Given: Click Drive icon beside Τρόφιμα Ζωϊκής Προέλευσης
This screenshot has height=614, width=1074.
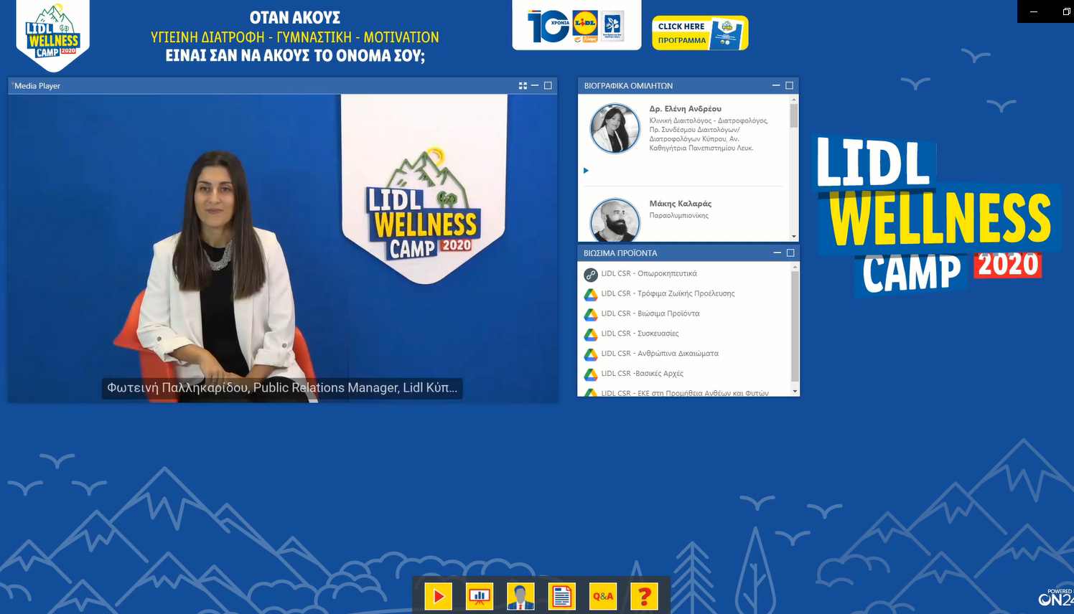Looking at the screenshot, I should point(591,294).
